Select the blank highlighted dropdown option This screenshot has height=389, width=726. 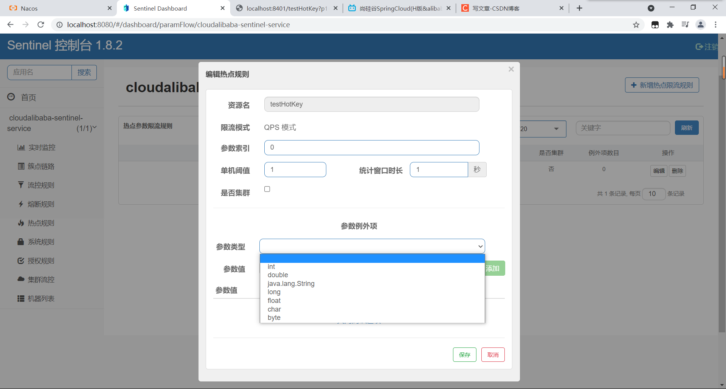(372, 258)
